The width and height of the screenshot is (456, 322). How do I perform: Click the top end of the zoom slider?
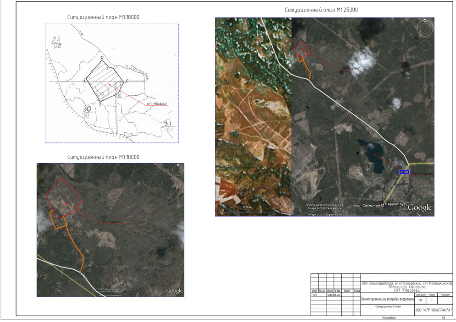click(x=425, y=60)
